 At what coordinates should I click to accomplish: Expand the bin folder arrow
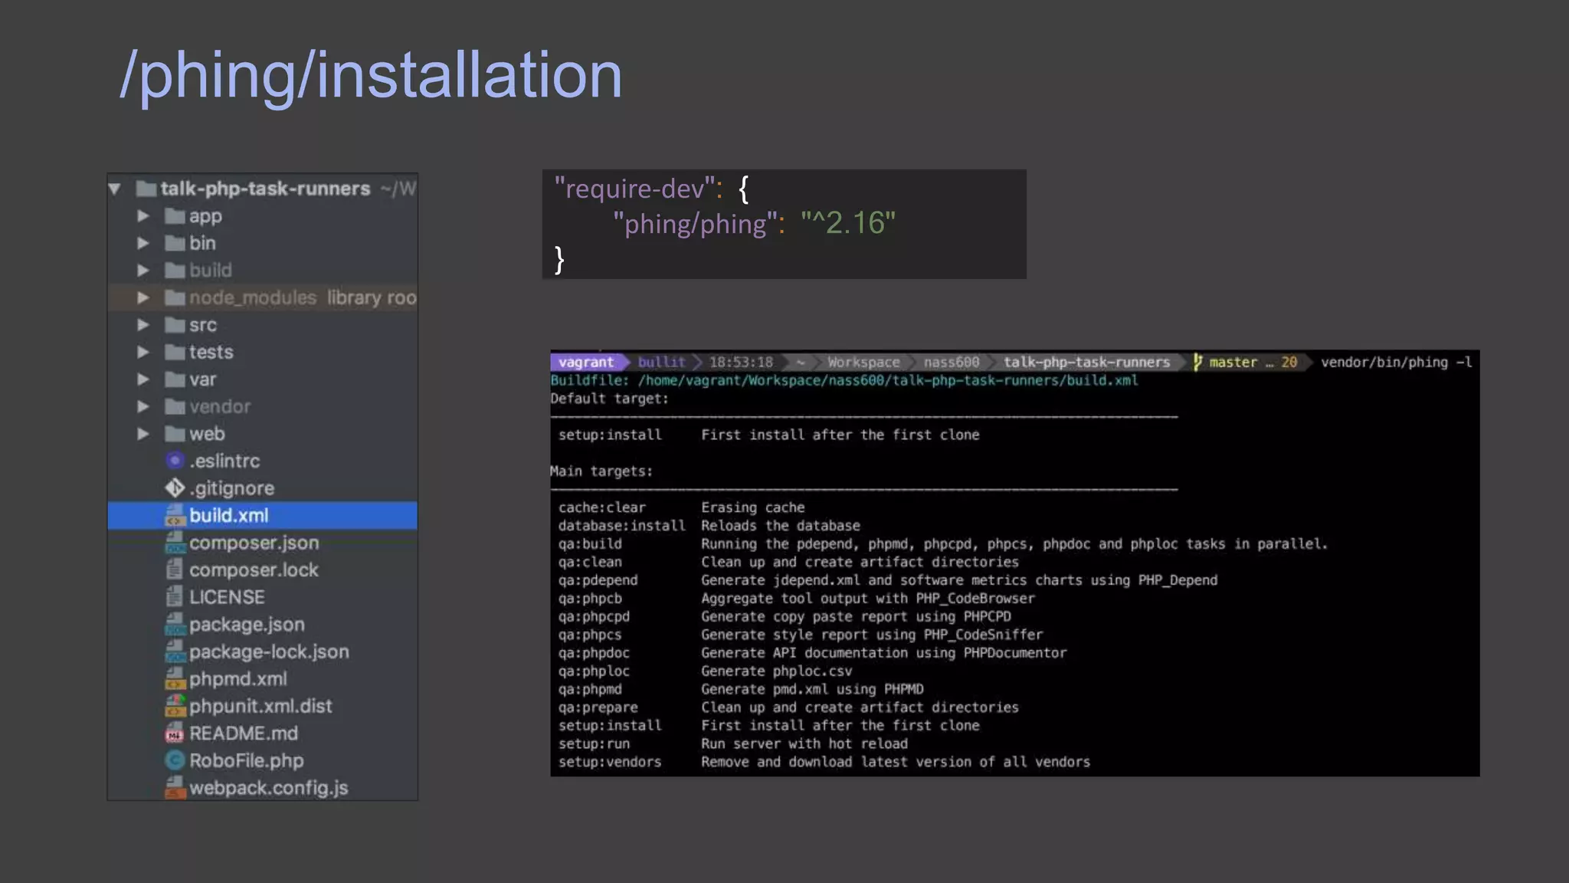click(x=143, y=243)
